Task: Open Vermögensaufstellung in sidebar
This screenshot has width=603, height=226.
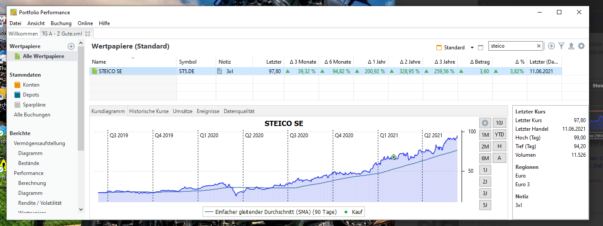Action: tap(39, 143)
